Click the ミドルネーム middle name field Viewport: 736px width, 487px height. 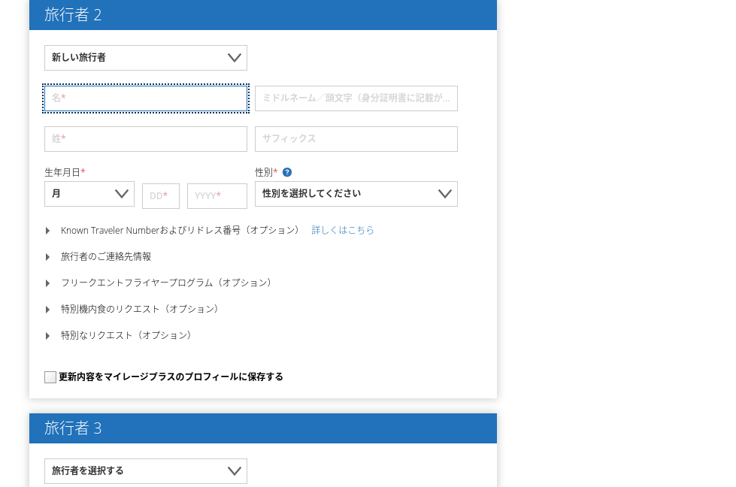356,98
